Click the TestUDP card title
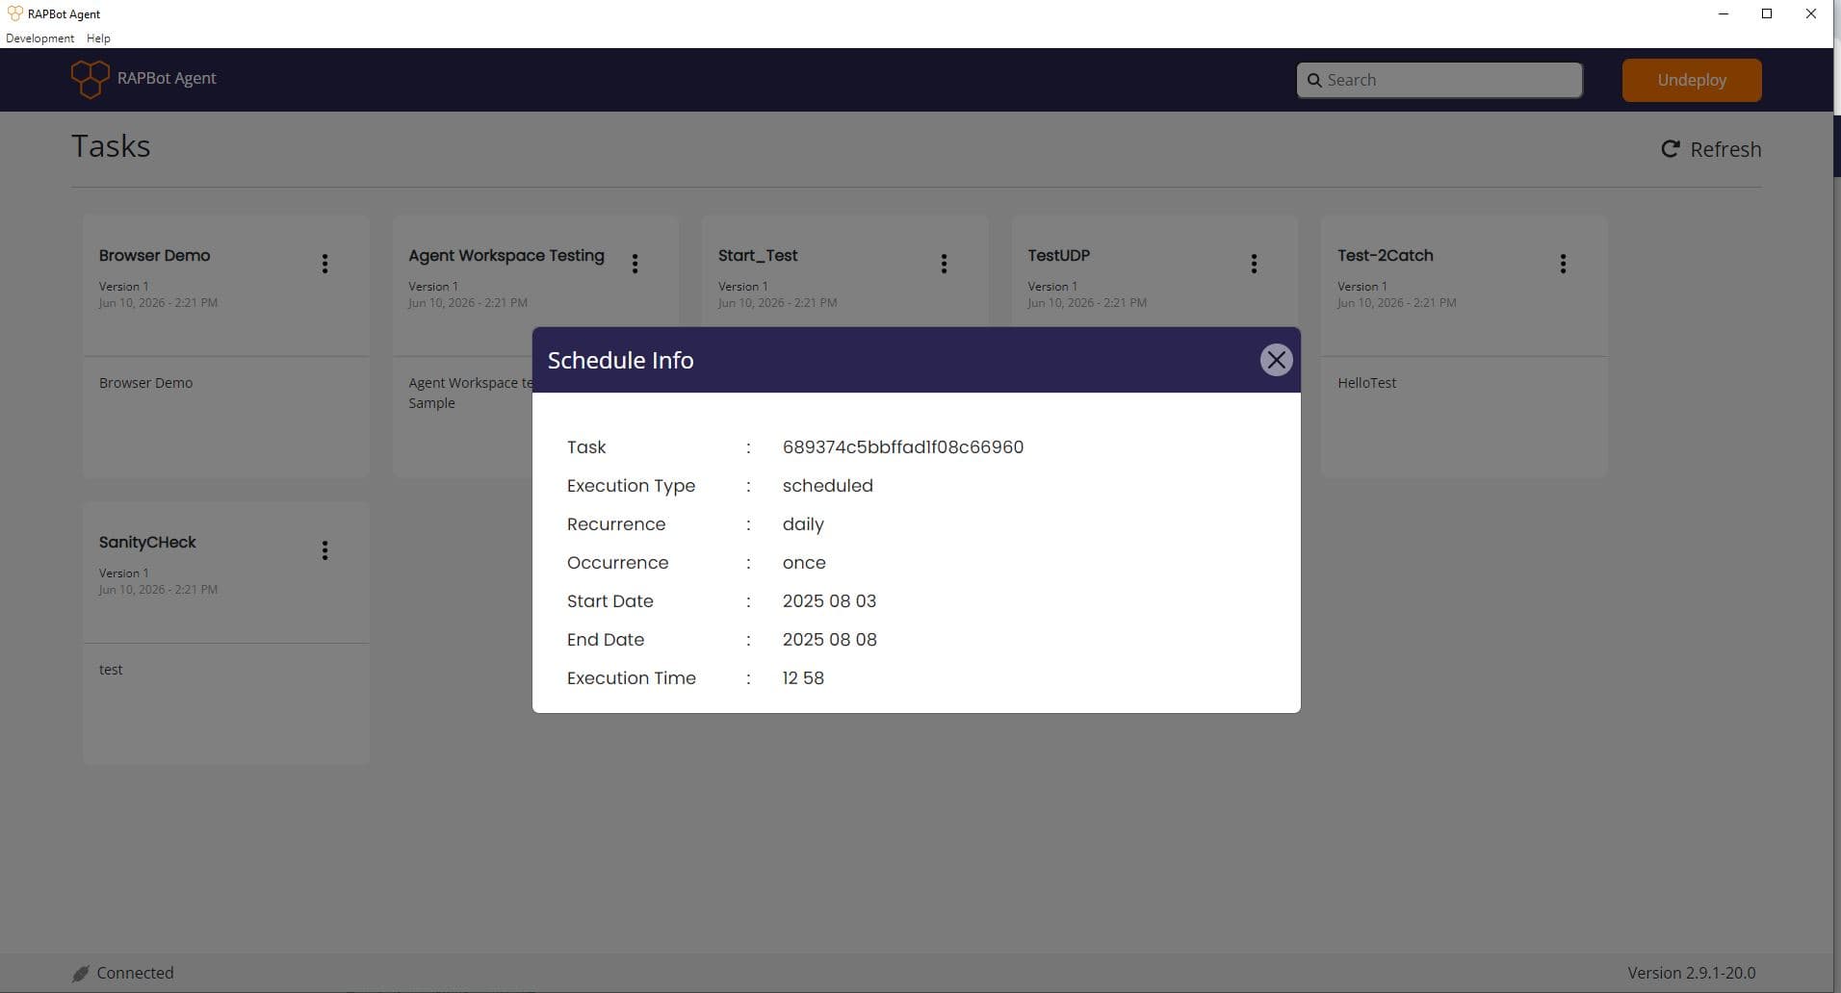The height and width of the screenshot is (993, 1841). [1058, 255]
